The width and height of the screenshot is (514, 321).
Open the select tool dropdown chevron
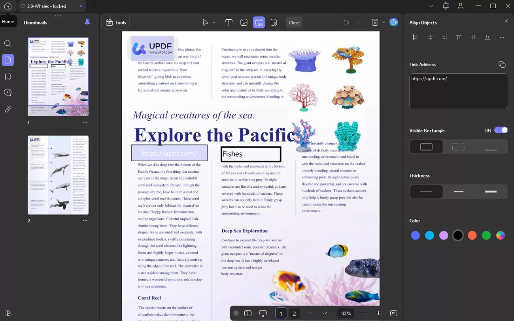[214, 22]
